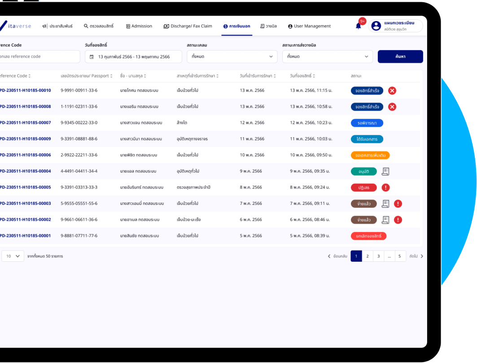Open Discharge/ Fax Claim tab
The height and width of the screenshot is (363, 477).
[188, 26]
